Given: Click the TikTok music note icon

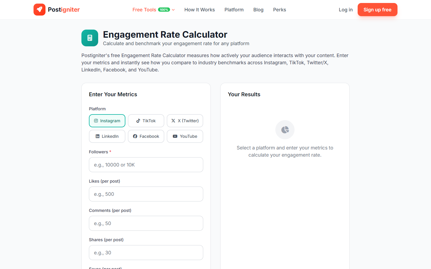Looking at the screenshot, I should (x=138, y=120).
